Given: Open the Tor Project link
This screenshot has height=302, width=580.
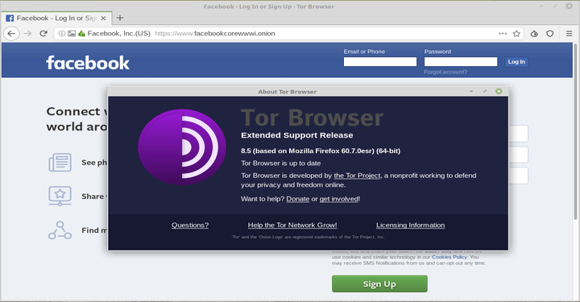Looking at the screenshot, I should pyautogui.click(x=357, y=176).
